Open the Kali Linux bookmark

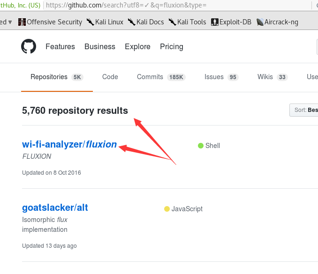click(105, 22)
